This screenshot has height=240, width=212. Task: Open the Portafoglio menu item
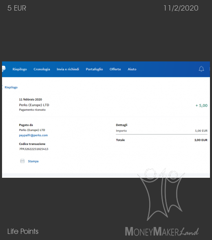pos(94,69)
